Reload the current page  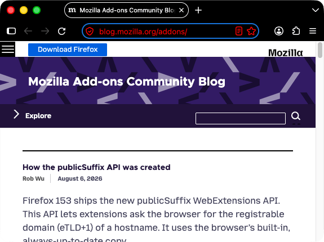point(62,31)
